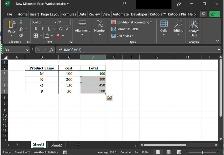The image size is (224, 155).
Task: Expand the Name Box dropdown arrow
Action: pos(27,50)
